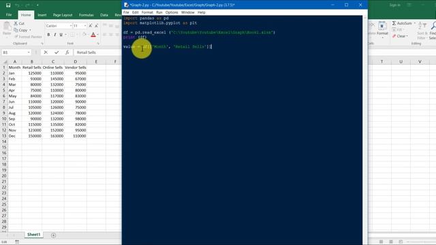Click the AutoSum sigma icon in Excel
The image size is (436, 245).
click(x=394, y=23)
